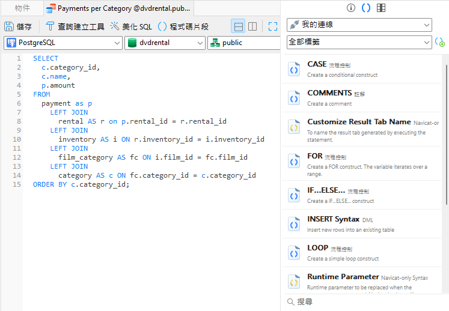Click the PostgreSQL elephant icon

point(11,43)
